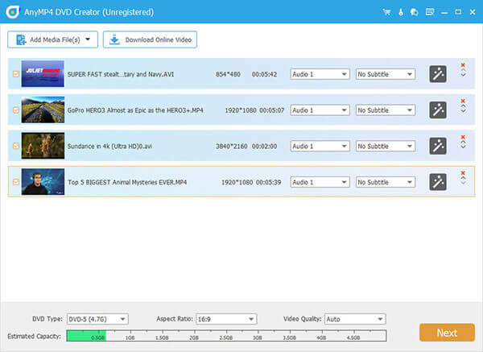The height and width of the screenshot is (352, 483).
Task: Click Add Media File(s) button
Action: [52, 39]
